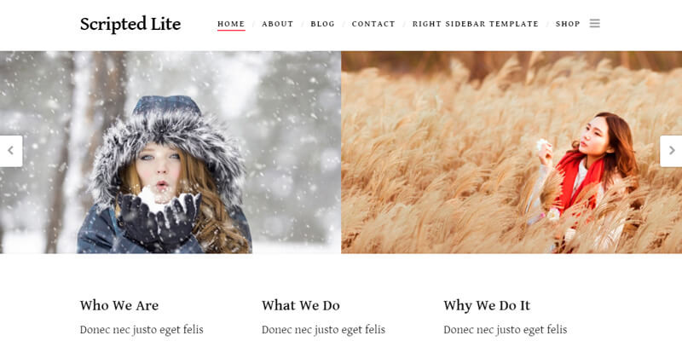Viewport: 682px width, 341px height.
Task: Click the paragraph under What We Do
Action: (324, 330)
